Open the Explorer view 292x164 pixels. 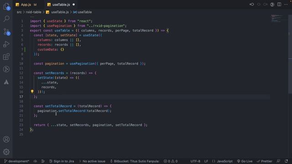click(6, 6)
